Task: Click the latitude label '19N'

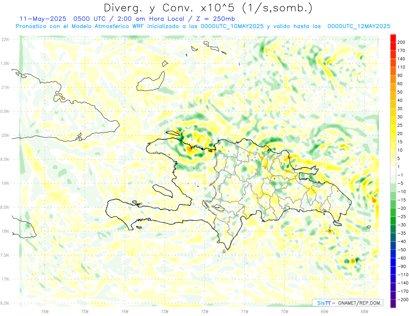Action: pyautogui.click(x=5, y=183)
